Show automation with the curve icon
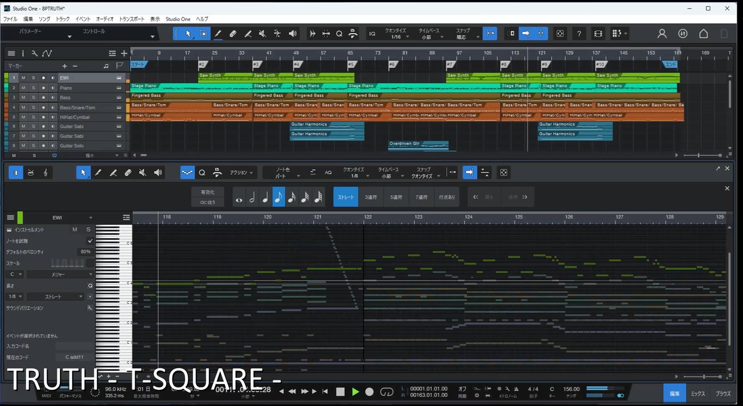This screenshot has width=743, height=406. pos(46,53)
